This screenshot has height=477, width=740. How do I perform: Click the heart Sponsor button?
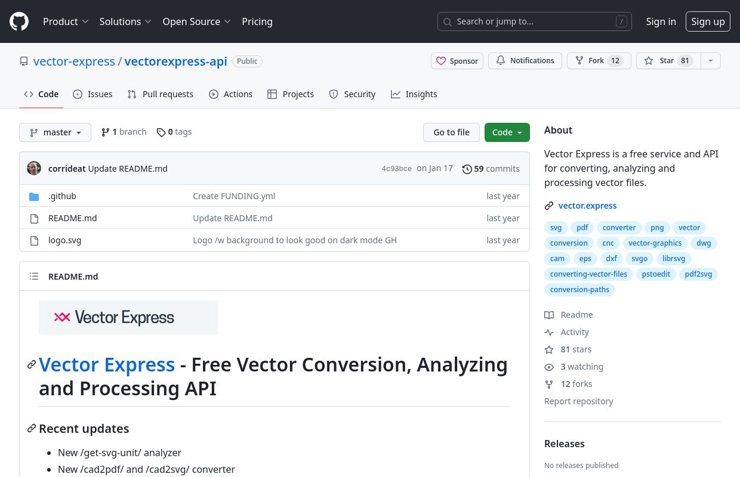tap(457, 61)
